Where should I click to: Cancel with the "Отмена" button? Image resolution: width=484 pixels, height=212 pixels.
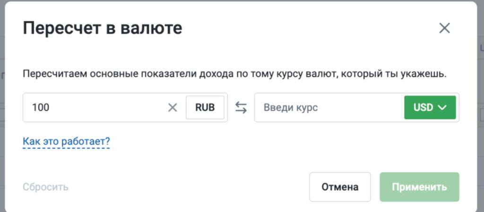pyautogui.click(x=340, y=187)
